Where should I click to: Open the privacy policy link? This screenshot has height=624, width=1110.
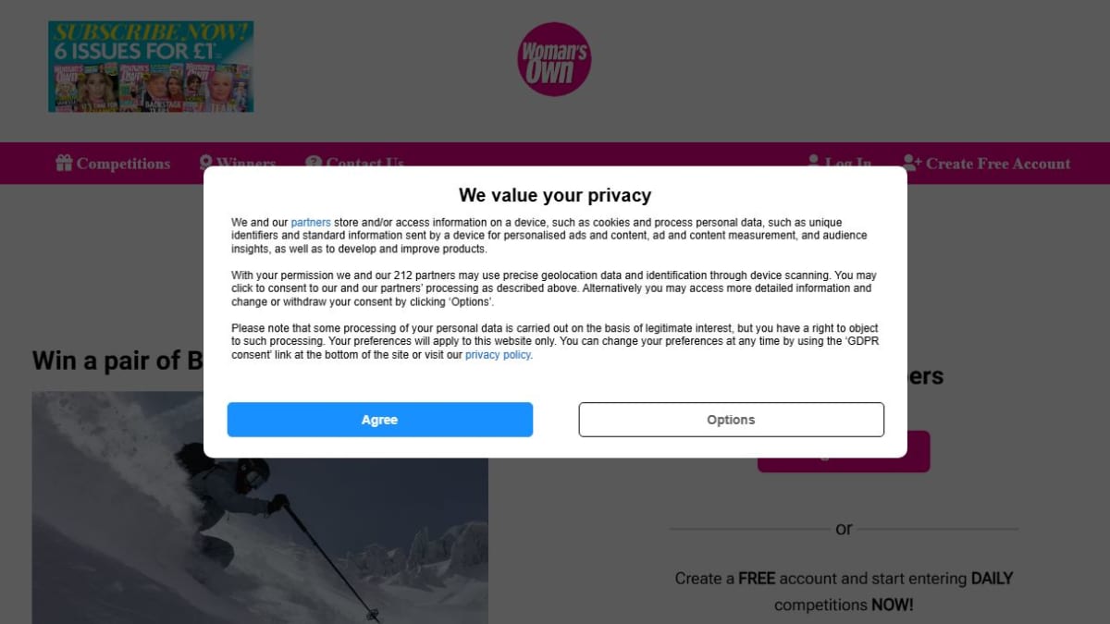coord(498,355)
